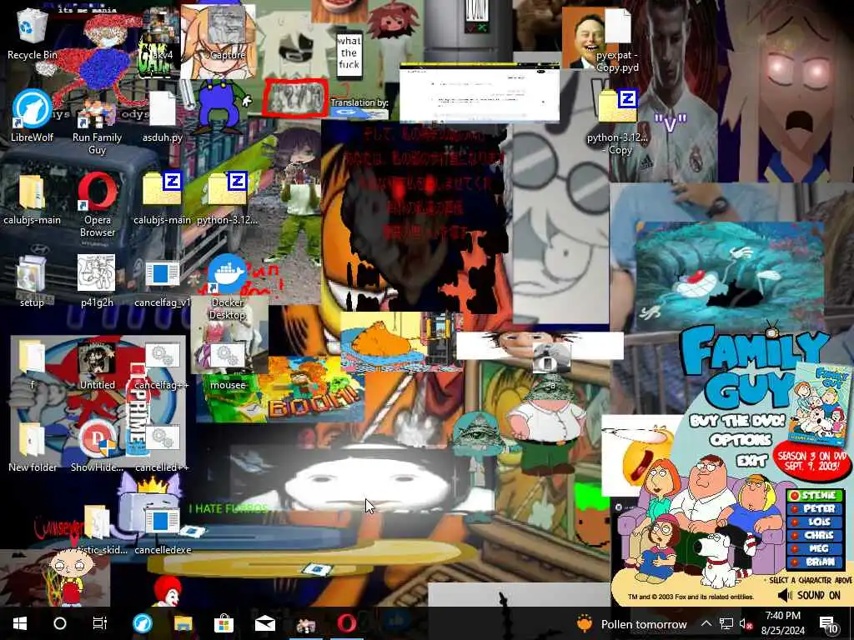The width and height of the screenshot is (854, 640).
Task: Open LibreWolf from the taskbar
Action: click(x=143, y=623)
